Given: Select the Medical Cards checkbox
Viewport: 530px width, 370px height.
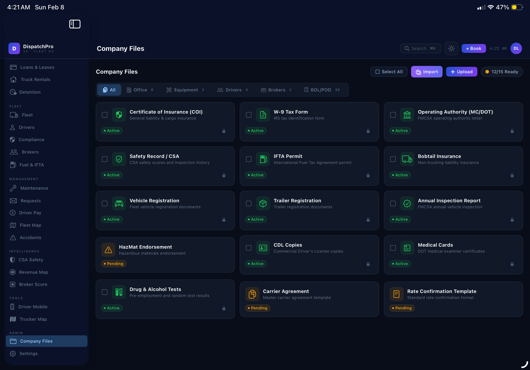Looking at the screenshot, I should pyautogui.click(x=393, y=248).
